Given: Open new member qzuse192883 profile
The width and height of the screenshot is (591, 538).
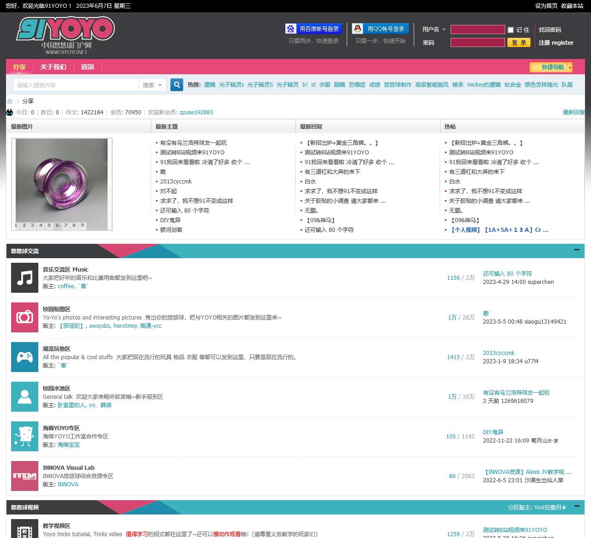Looking at the screenshot, I should click(196, 112).
